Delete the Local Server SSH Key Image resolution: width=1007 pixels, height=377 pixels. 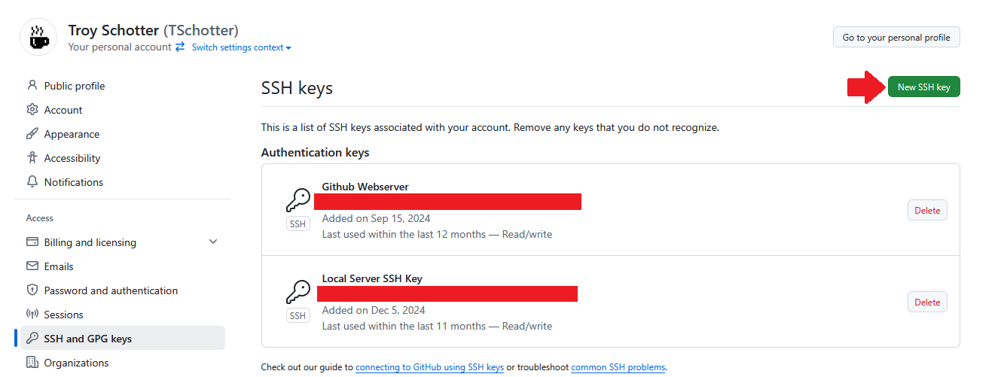pos(926,303)
